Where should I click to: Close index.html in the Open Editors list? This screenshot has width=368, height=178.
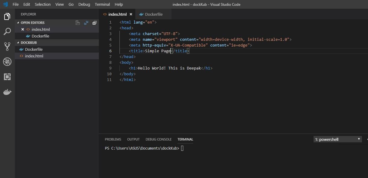tap(23, 29)
